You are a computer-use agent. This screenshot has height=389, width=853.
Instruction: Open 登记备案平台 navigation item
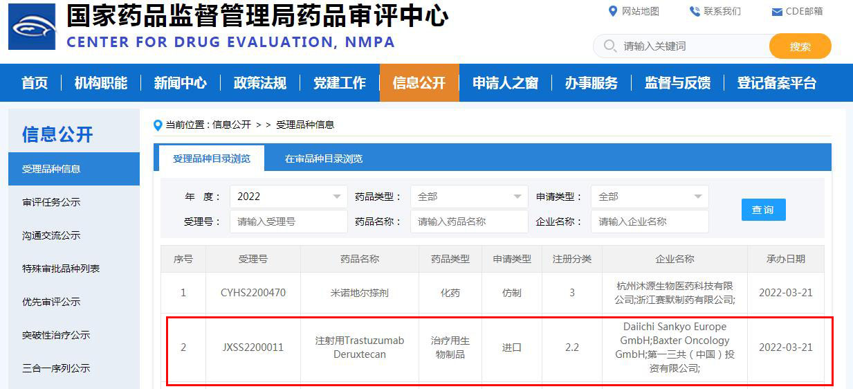(777, 83)
